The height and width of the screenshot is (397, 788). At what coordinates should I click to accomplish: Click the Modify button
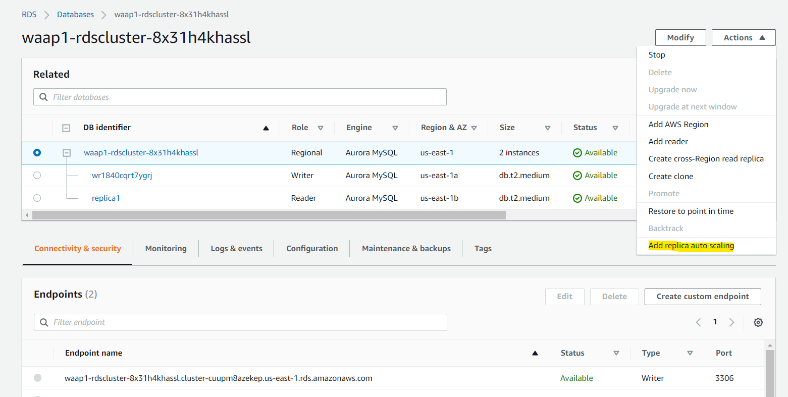[x=680, y=38]
